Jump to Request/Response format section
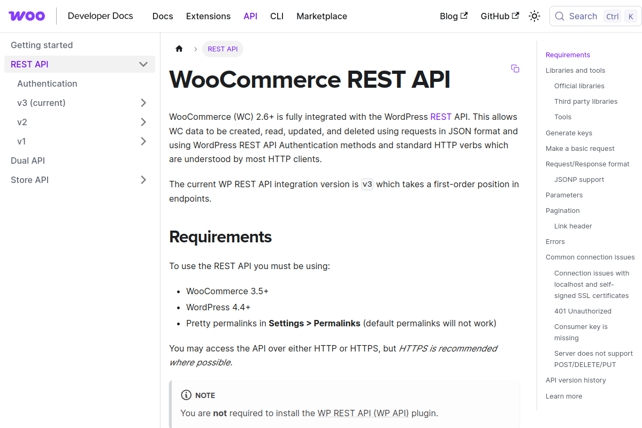Screen dimensions: 642x428 coord(587,164)
